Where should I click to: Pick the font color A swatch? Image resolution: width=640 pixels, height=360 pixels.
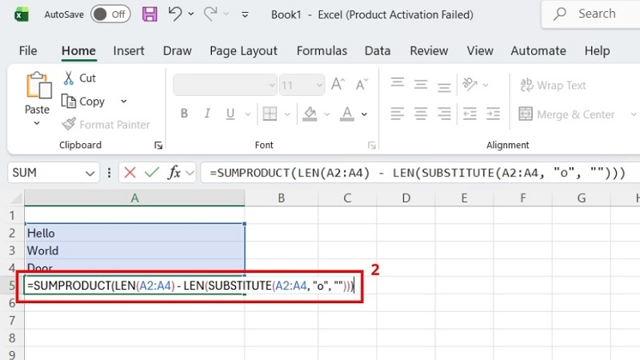(x=347, y=114)
